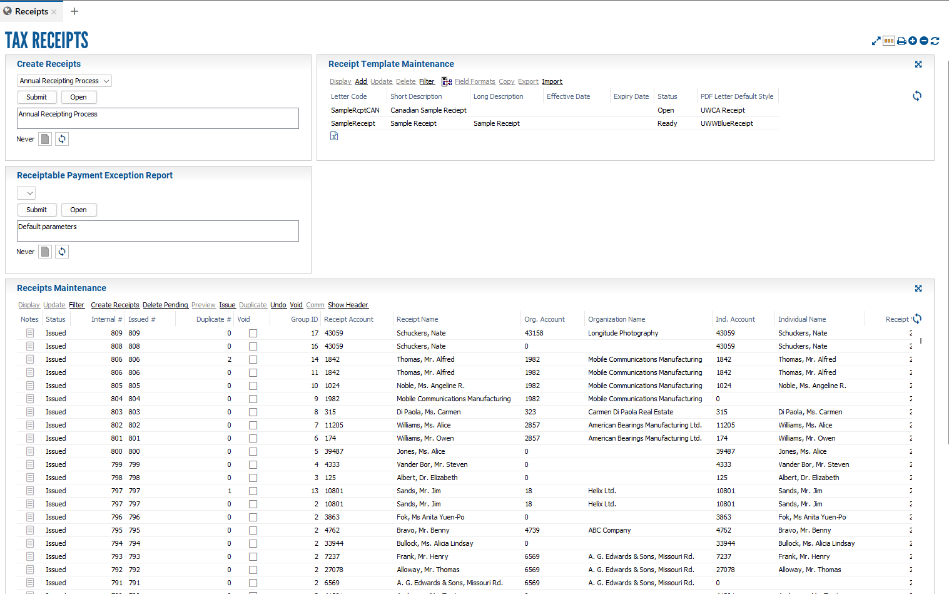
Task: Maximize the Receipts Maintenance panel
Action: [x=918, y=289]
